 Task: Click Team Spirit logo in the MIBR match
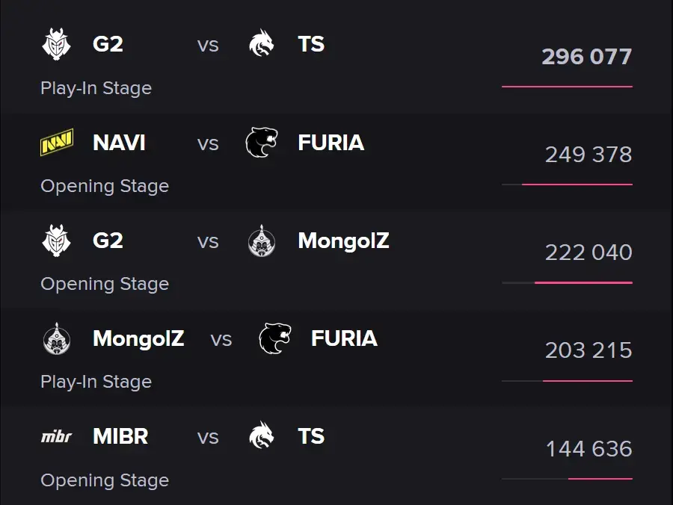point(262,436)
